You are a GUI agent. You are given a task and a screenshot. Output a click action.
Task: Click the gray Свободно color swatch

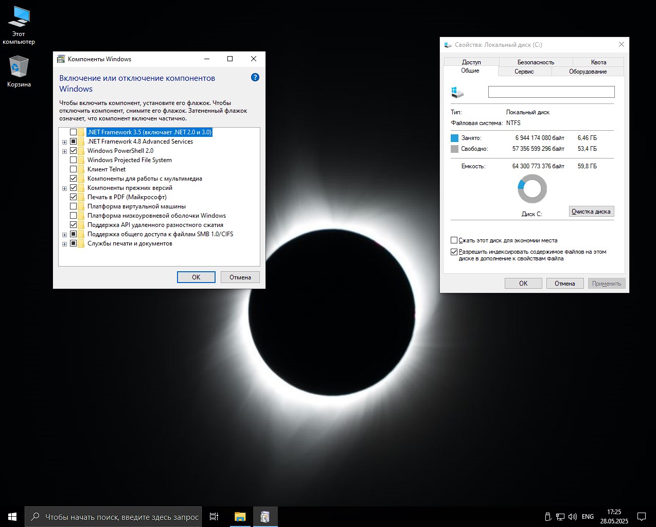(454, 149)
